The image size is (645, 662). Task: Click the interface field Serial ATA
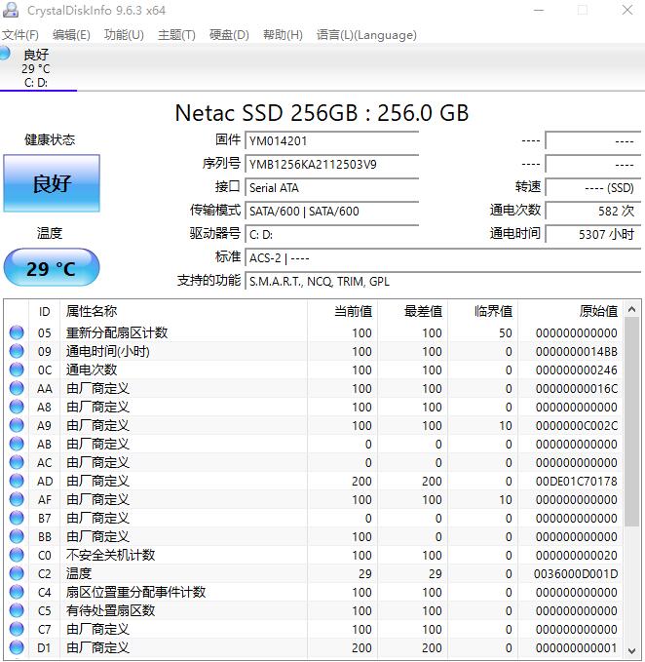click(x=332, y=187)
